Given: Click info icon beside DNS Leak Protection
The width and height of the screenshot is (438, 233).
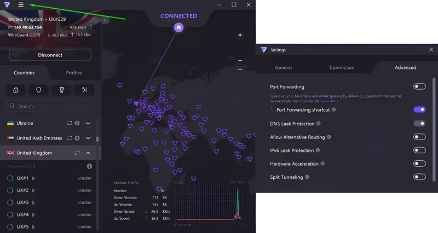Looking at the screenshot, I should pyautogui.click(x=319, y=124).
